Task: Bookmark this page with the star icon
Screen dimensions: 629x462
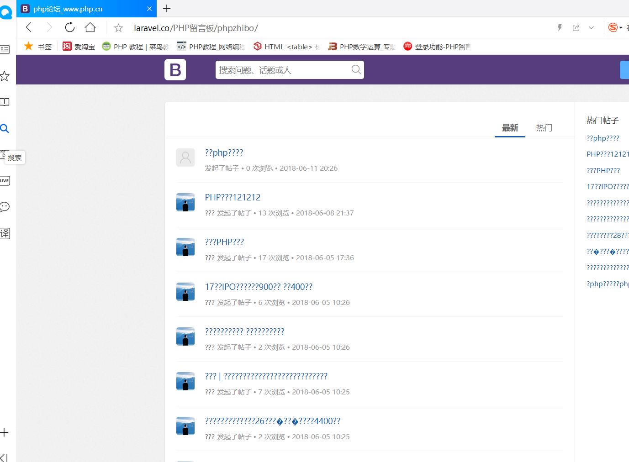Action: click(x=118, y=28)
